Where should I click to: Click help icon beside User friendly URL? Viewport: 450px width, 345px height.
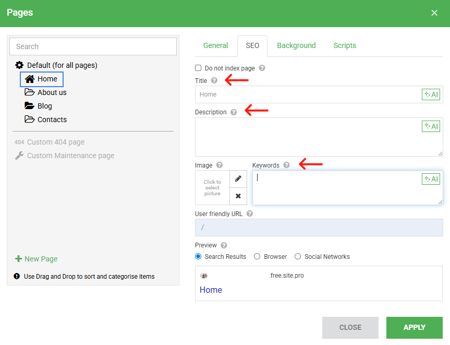pos(250,213)
